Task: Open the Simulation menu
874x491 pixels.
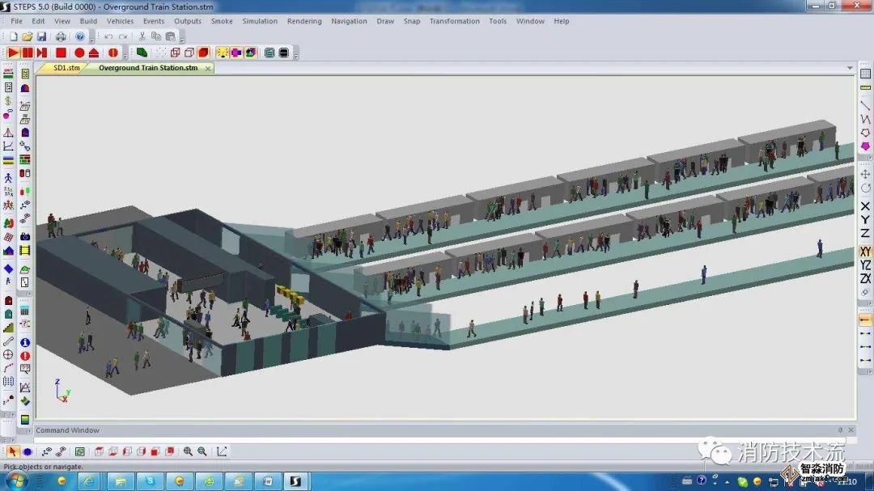Action: point(260,21)
